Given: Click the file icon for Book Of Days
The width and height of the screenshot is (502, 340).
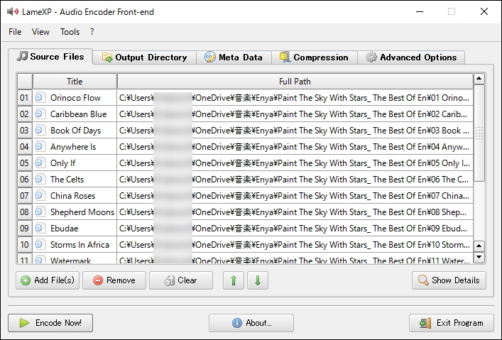Looking at the screenshot, I should point(40,130).
